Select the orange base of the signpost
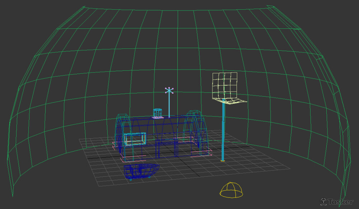 tap(223, 161)
